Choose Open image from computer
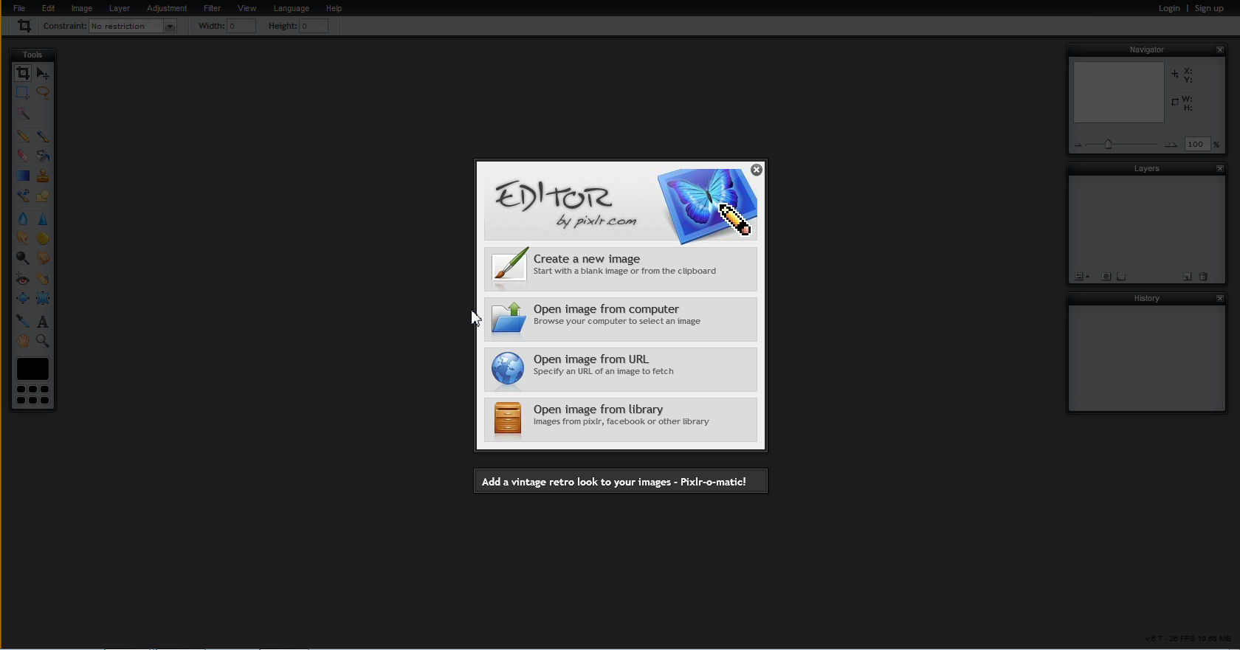The height and width of the screenshot is (650, 1240). 621,319
